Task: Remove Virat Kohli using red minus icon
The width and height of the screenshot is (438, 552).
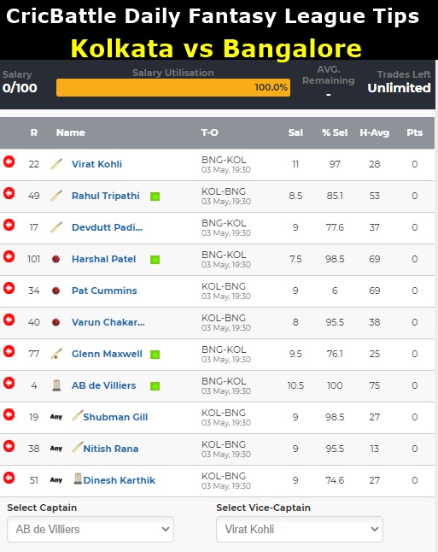Action: (9, 161)
